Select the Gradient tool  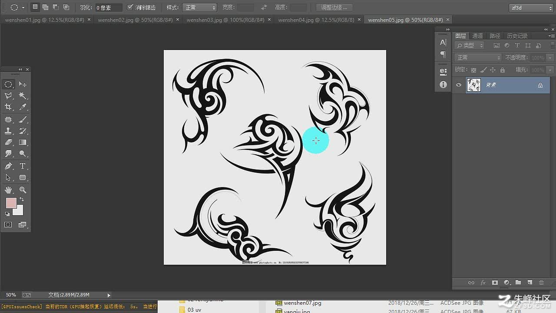tap(23, 142)
